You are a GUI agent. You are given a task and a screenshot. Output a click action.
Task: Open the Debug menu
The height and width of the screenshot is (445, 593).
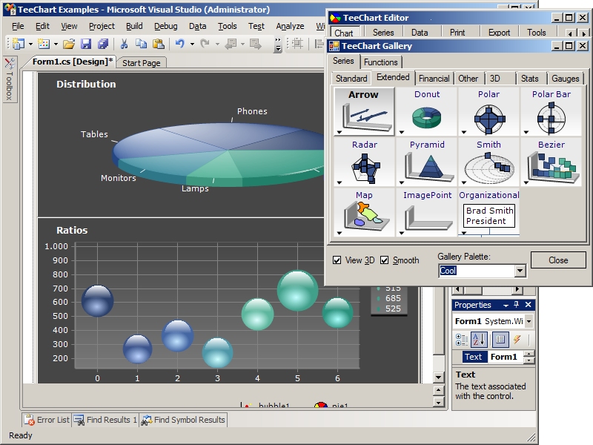tap(165, 26)
